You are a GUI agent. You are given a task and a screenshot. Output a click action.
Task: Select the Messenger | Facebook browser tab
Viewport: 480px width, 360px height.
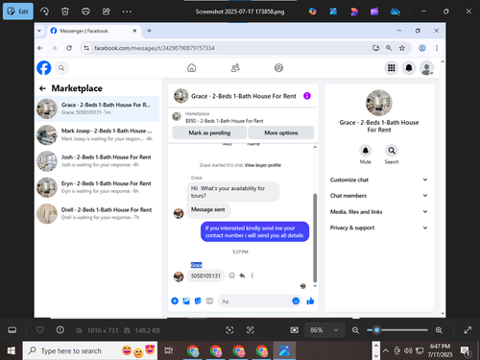coord(93,31)
